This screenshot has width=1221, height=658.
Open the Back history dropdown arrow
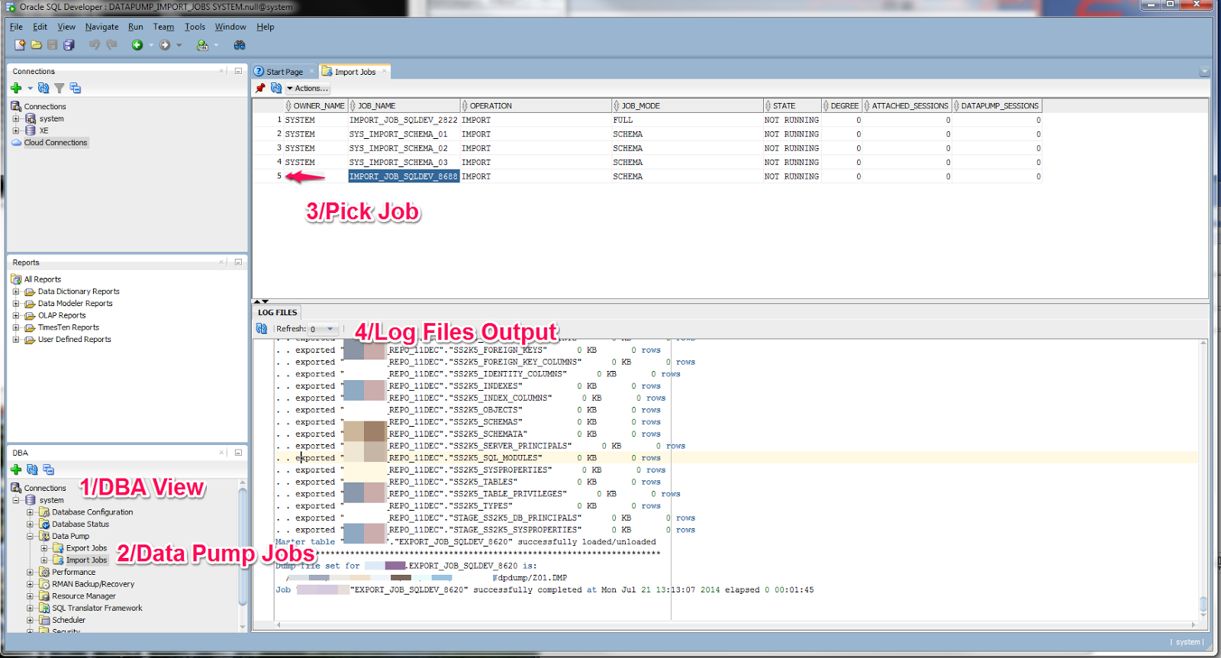151,45
